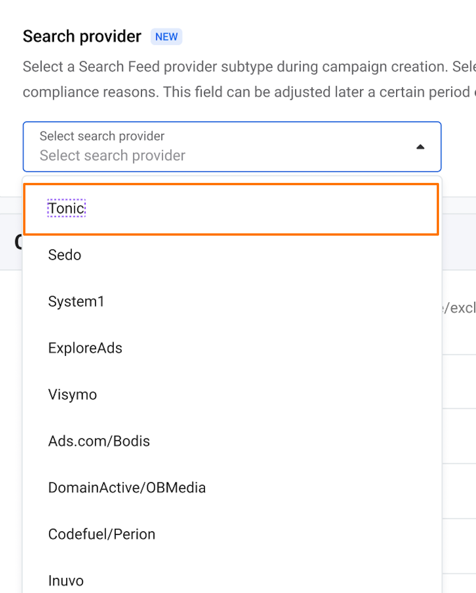The width and height of the screenshot is (476, 593).
Task: Click the Search provider section heading
Action: click(x=82, y=37)
